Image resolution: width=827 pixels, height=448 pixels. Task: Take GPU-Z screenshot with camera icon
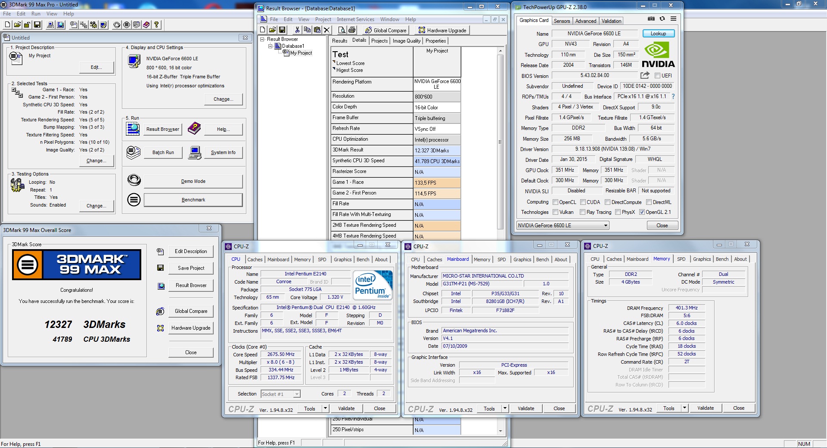[x=651, y=19]
